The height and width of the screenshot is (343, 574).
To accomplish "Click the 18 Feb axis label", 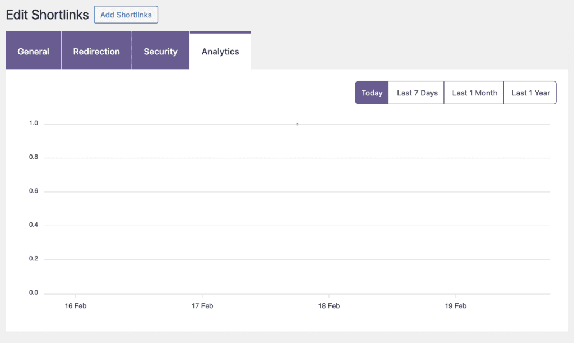I will tap(328, 306).
